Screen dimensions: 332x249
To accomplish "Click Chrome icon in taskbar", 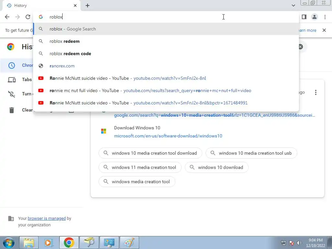I will 69,243.
